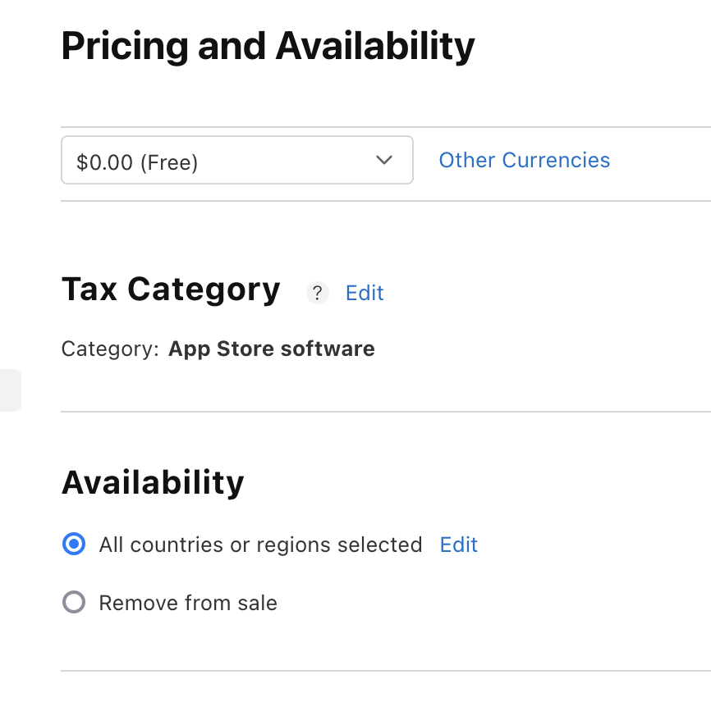Click the "All countries or regions selected" label
711x702 pixels.
tap(260, 545)
